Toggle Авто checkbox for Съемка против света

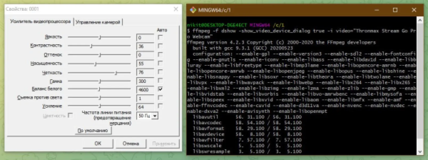[160, 98]
